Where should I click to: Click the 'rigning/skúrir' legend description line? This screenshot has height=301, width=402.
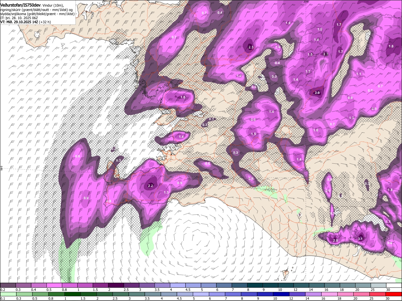click(x=36, y=9)
